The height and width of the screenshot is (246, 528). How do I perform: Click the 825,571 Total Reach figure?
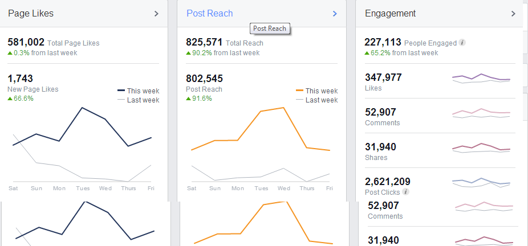204,42
